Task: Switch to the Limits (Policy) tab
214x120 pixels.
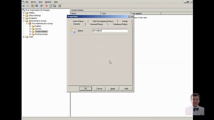Action: point(78,21)
